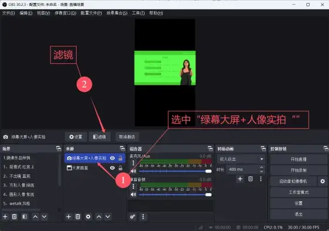Toggle visibility of 大屏画面 source
The image size is (329, 231).
112,168
